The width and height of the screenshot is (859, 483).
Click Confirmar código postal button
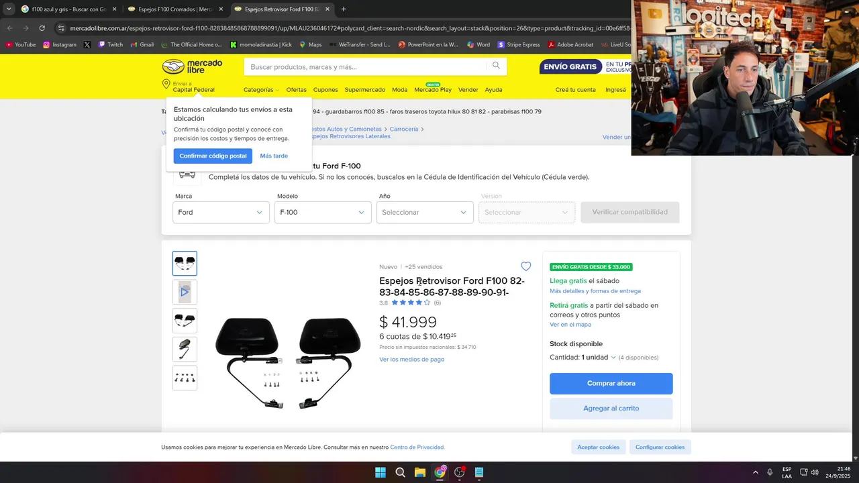[213, 156]
